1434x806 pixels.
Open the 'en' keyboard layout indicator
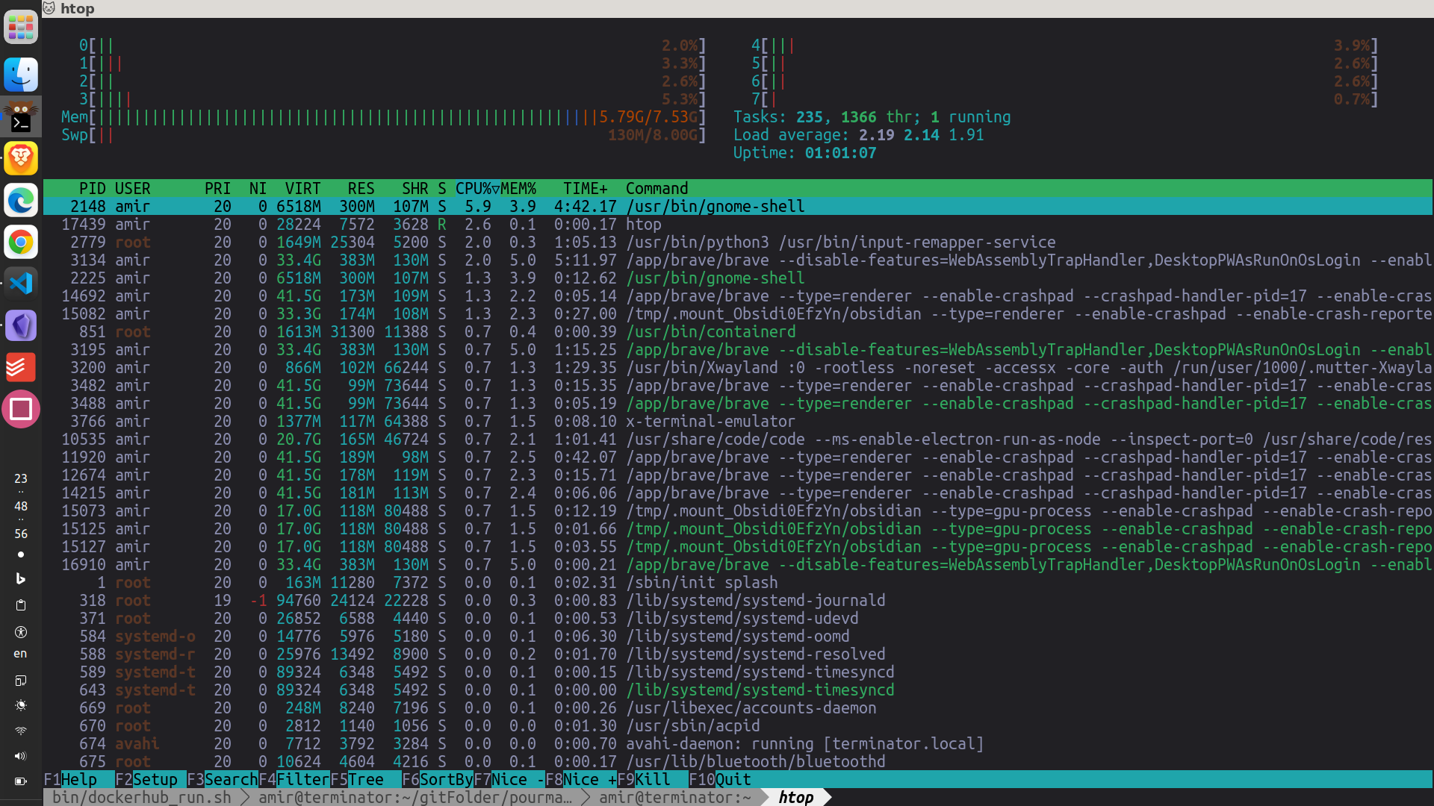coord(21,654)
